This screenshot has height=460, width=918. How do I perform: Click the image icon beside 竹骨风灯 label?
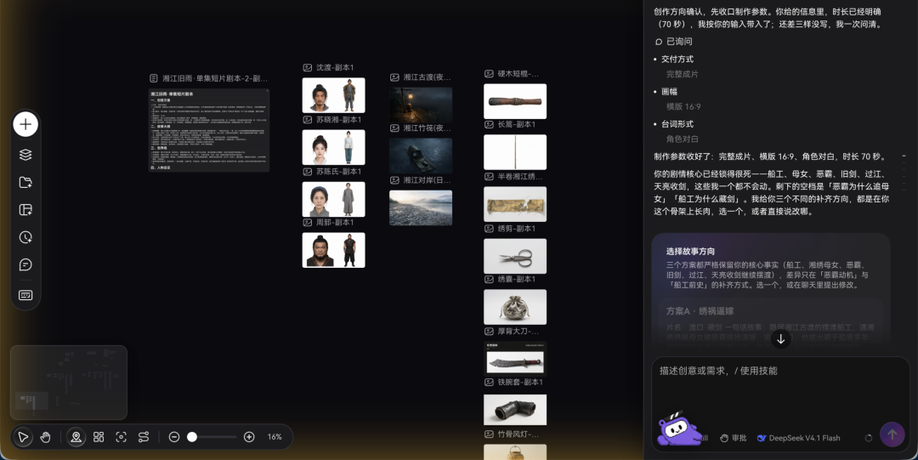(489, 434)
